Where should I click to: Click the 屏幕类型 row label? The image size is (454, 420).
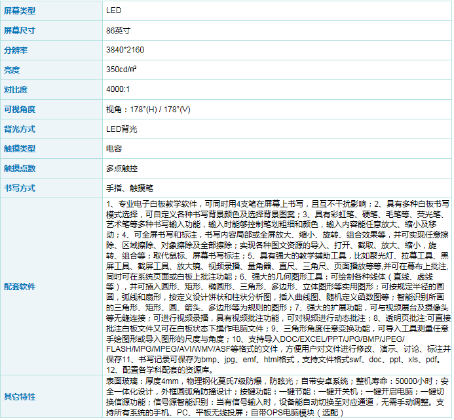coord(20,10)
